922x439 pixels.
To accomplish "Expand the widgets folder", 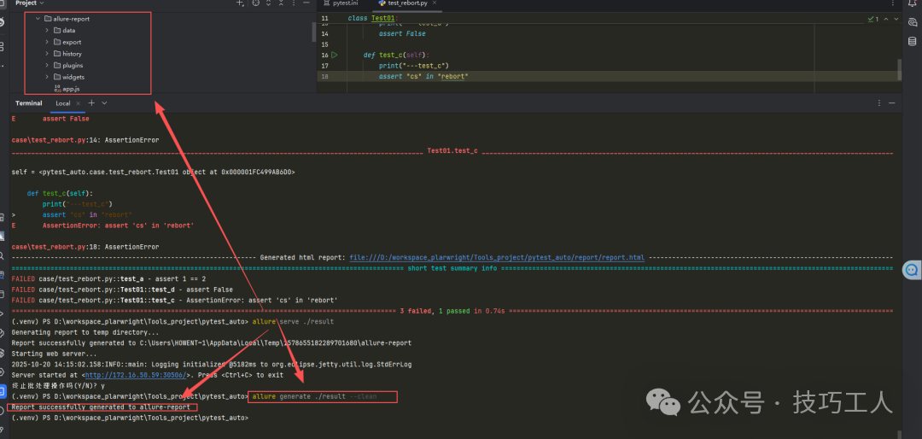I will pos(48,77).
